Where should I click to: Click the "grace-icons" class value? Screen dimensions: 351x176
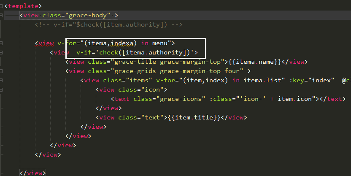[181, 99]
